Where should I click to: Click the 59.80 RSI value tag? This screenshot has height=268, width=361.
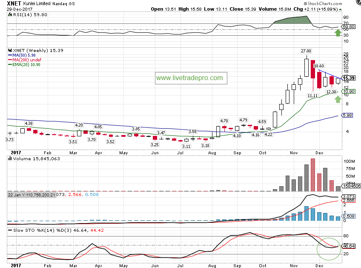349,26
